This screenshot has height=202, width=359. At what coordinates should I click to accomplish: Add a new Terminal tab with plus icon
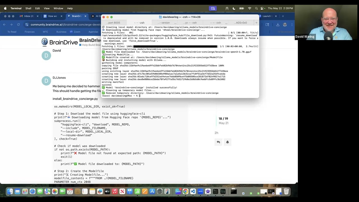[x=256, y=23]
